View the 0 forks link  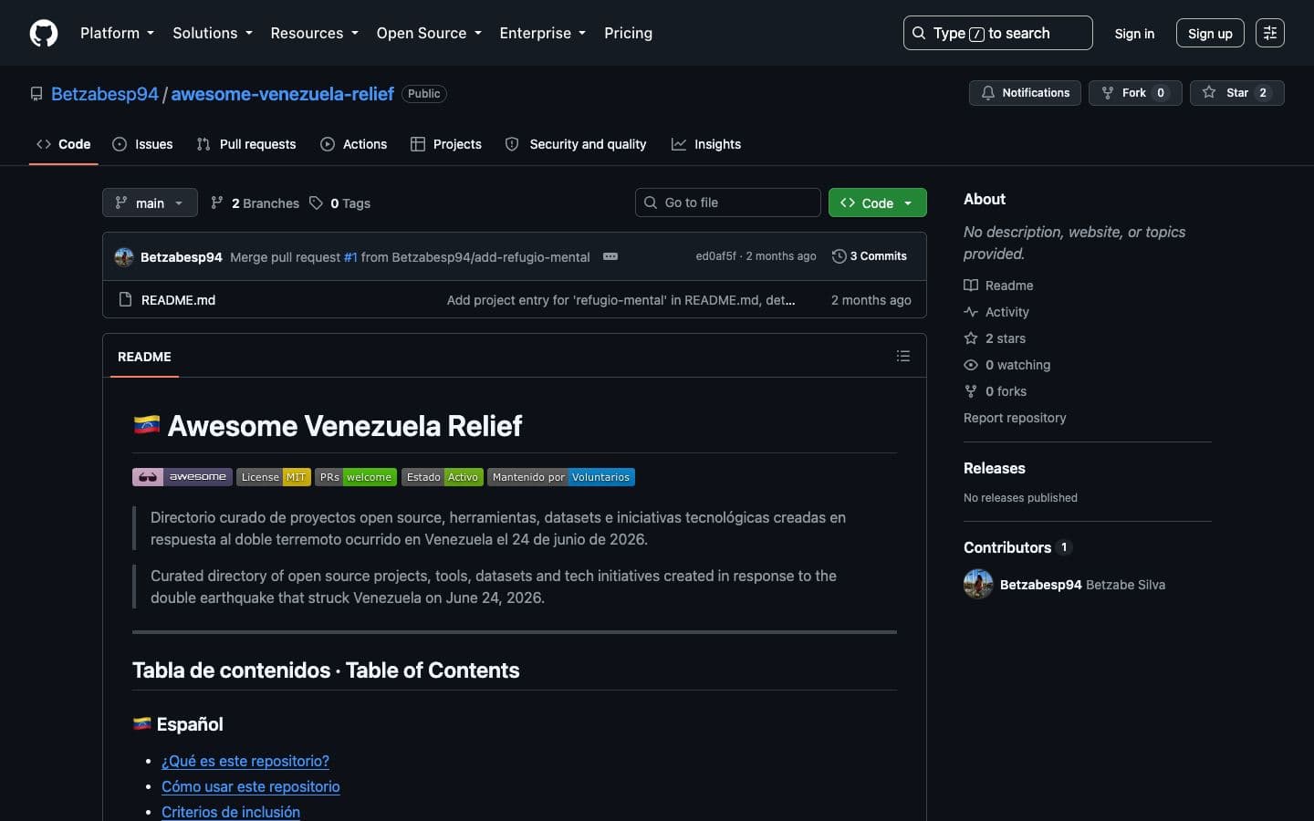click(x=996, y=391)
